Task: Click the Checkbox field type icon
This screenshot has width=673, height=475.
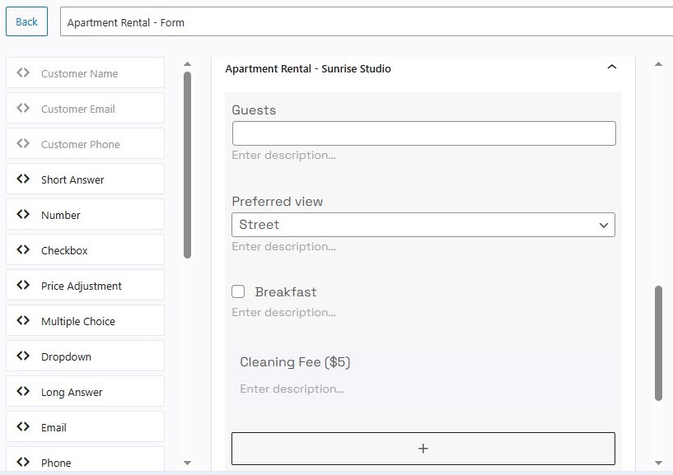Action: pos(23,249)
